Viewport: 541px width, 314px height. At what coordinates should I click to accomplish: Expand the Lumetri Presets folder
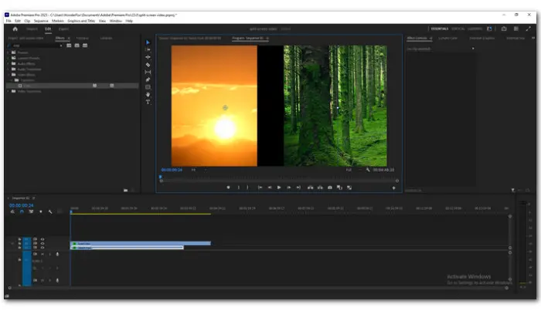pos(9,58)
